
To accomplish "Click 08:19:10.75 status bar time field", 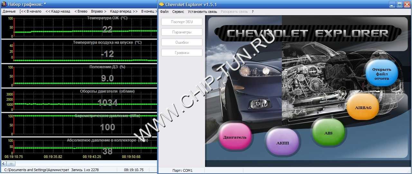I will (x=134, y=169).
